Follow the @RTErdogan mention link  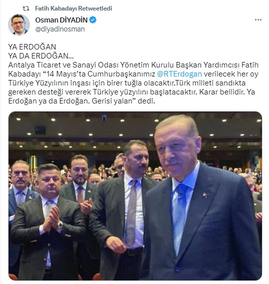click(x=179, y=74)
